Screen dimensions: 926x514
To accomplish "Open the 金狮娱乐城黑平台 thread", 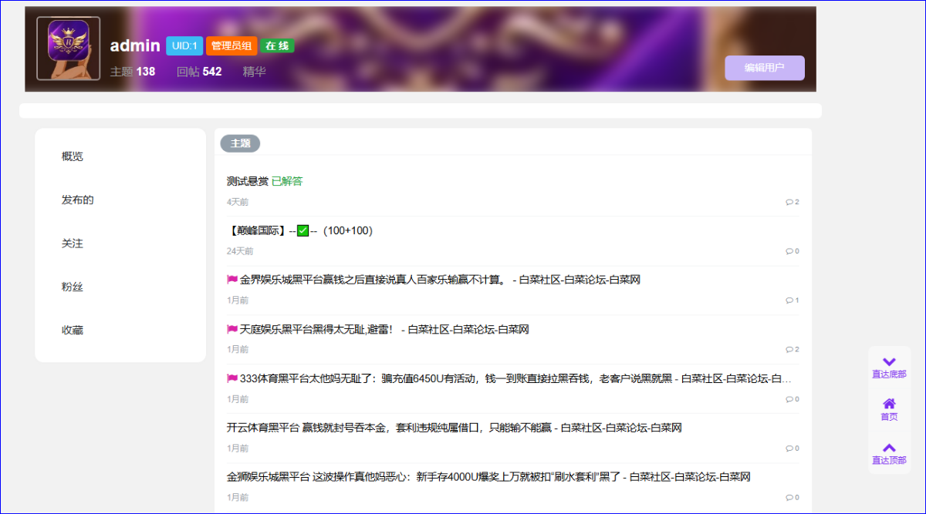I will pos(488,477).
